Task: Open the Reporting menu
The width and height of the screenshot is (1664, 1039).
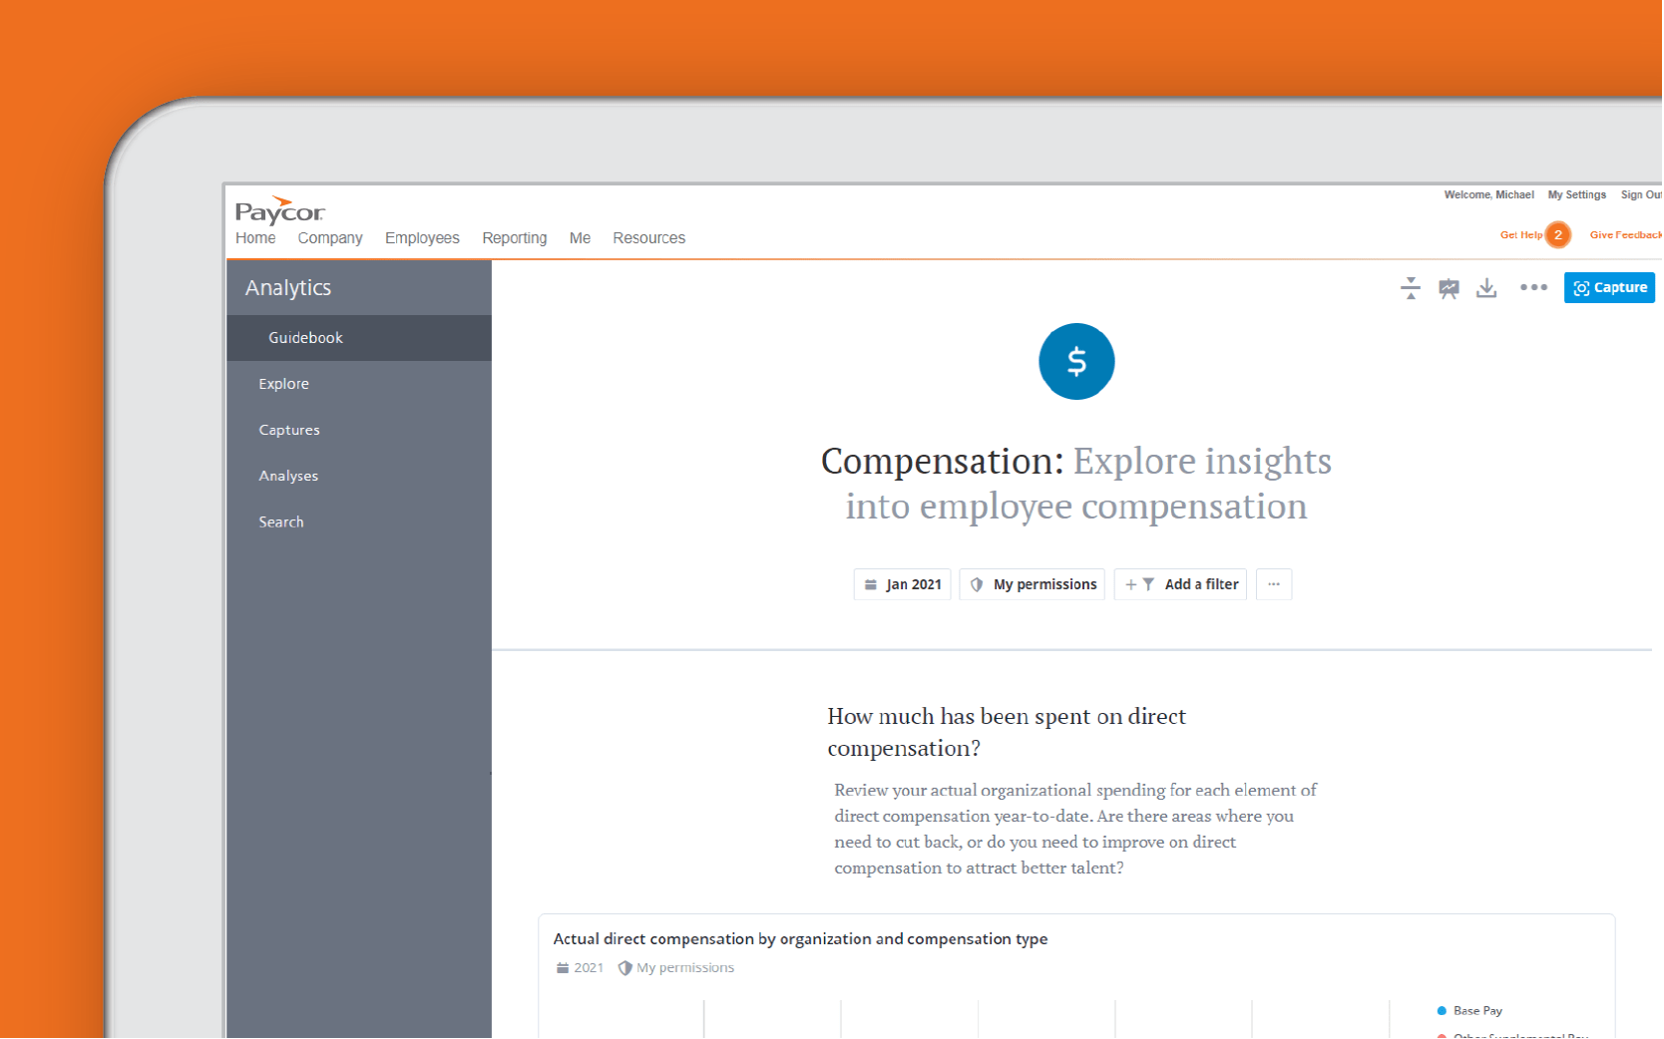Action: (514, 237)
